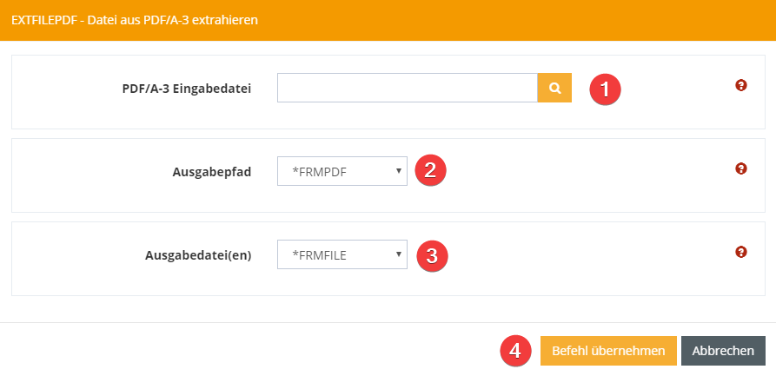Open help for PDF/A-3 Eingabedatei
Image resolution: width=776 pixels, height=376 pixels.
point(741,85)
